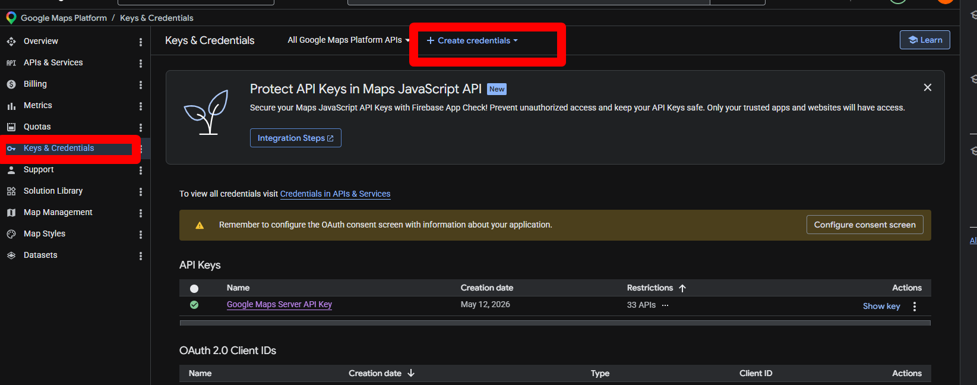Image resolution: width=977 pixels, height=385 pixels.
Task: Click the Creation date header in API Keys
Action: click(x=487, y=288)
